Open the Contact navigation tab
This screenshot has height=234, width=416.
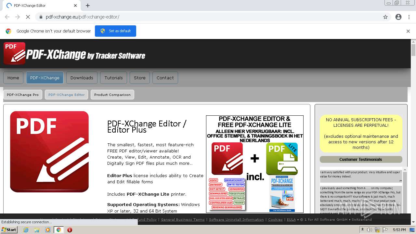(x=165, y=78)
